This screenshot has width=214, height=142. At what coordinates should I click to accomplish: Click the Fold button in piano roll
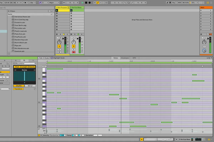point(41,58)
